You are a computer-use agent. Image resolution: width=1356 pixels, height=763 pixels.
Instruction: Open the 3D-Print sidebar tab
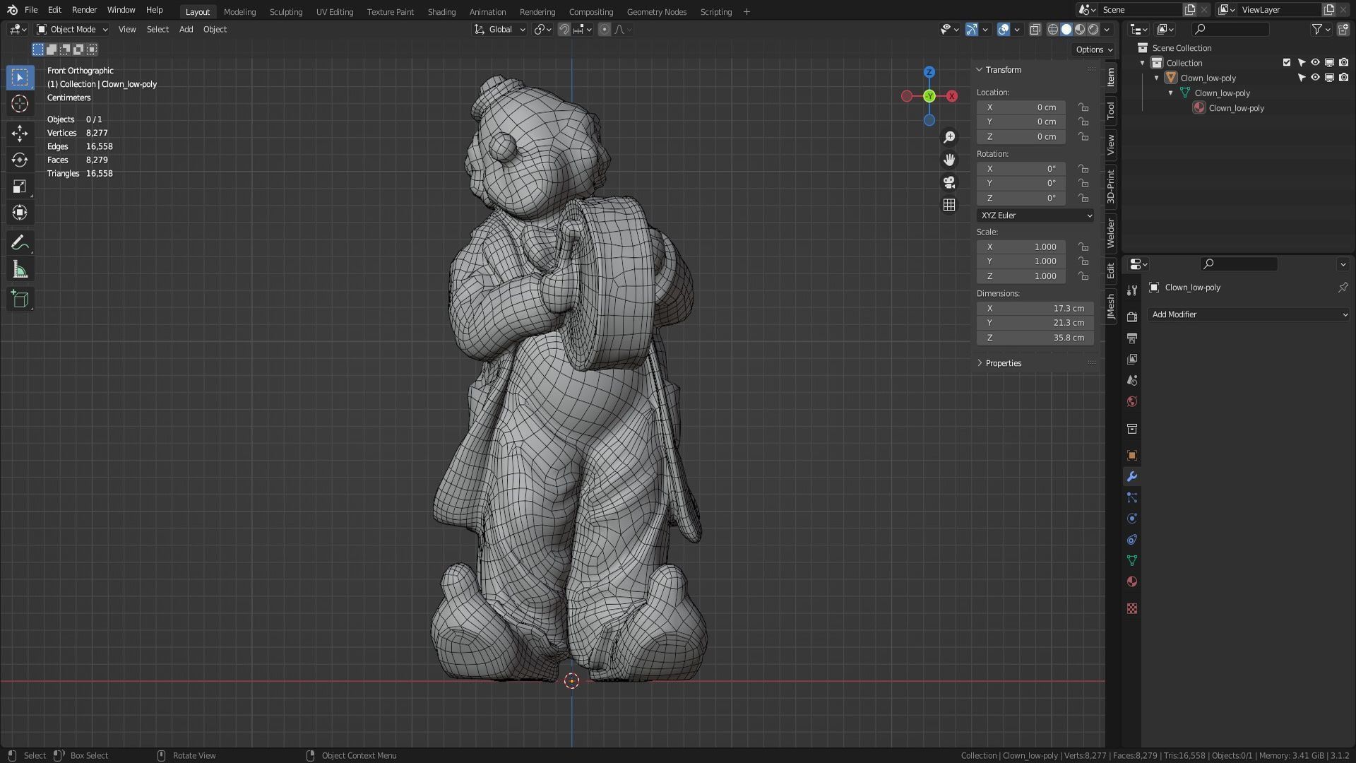point(1111,187)
